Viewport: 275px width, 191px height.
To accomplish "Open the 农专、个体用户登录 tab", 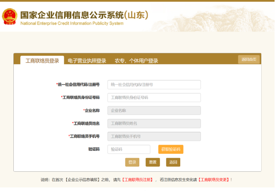I will coord(136,61).
